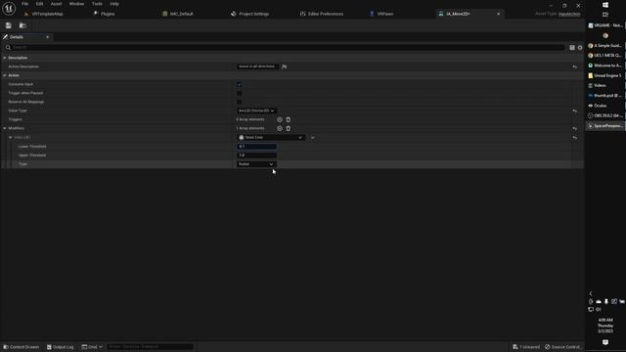Image resolution: width=626 pixels, height=352 pixels.
Task: Open Details settings gear icon
Action: click(580, 48)
